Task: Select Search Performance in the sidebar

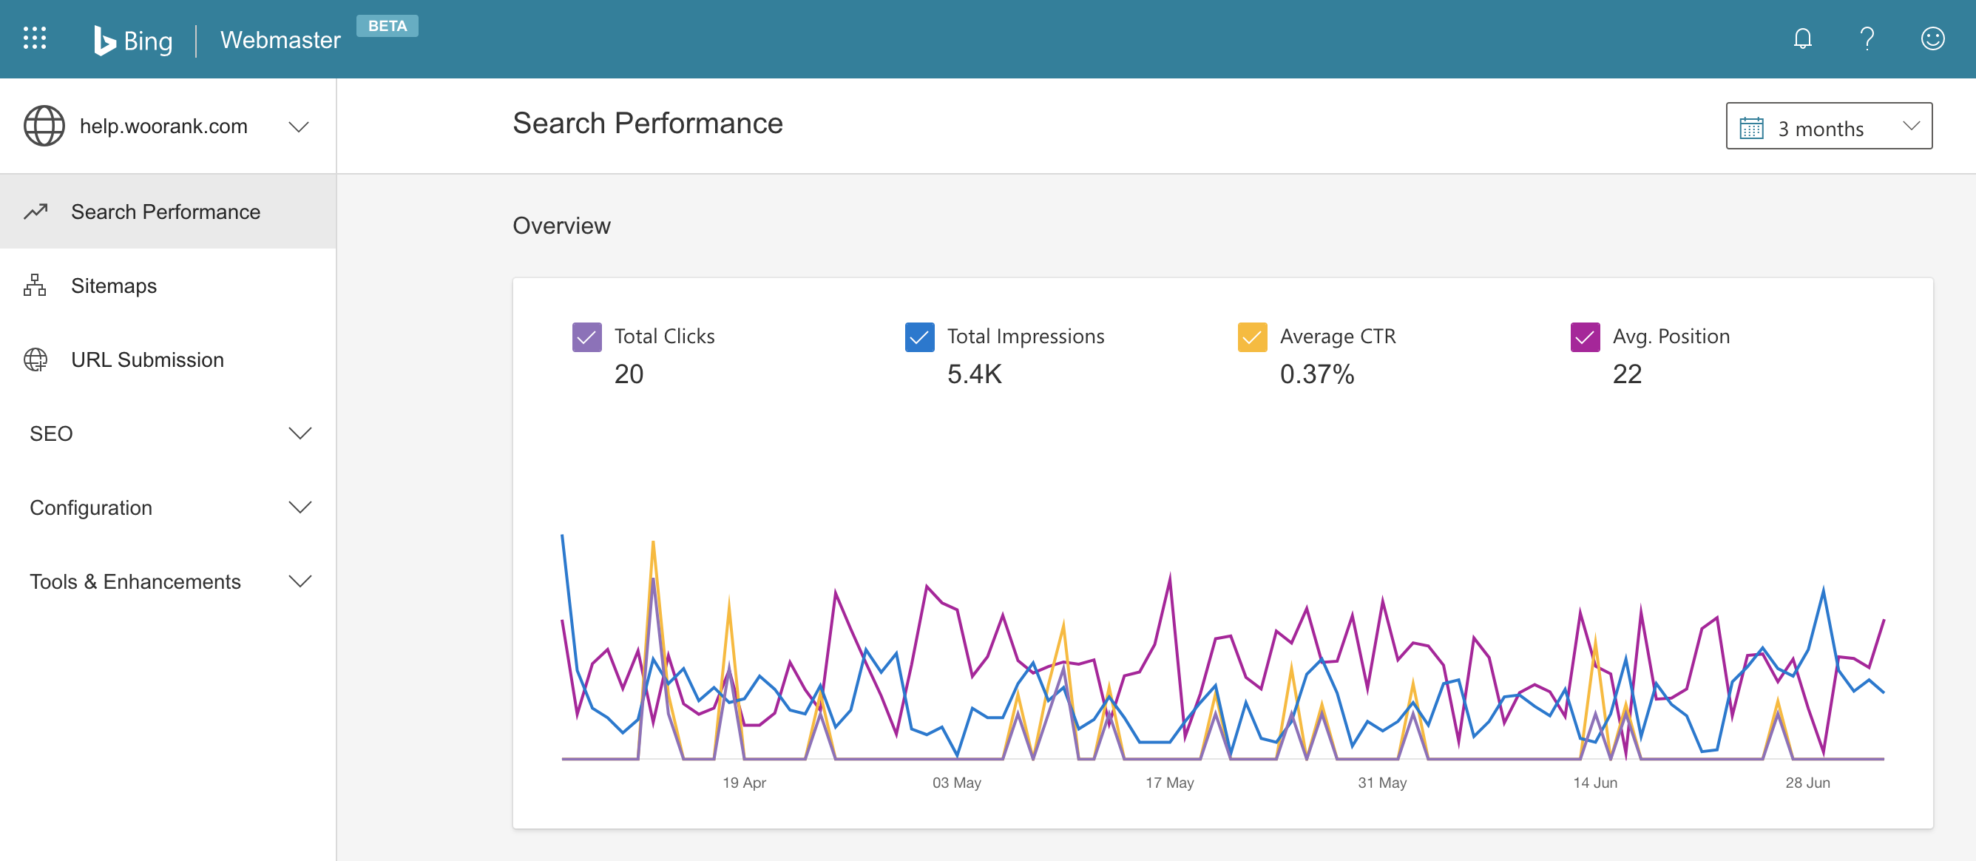Action: coord(166,212)
